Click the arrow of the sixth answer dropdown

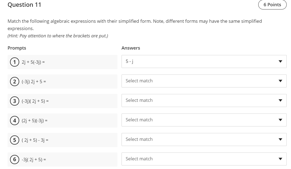[280, 159]
